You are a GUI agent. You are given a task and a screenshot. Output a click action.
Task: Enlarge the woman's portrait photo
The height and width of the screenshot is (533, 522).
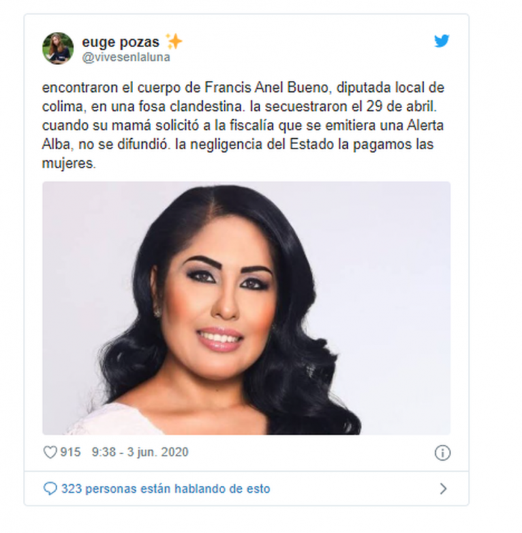[246, 308]
